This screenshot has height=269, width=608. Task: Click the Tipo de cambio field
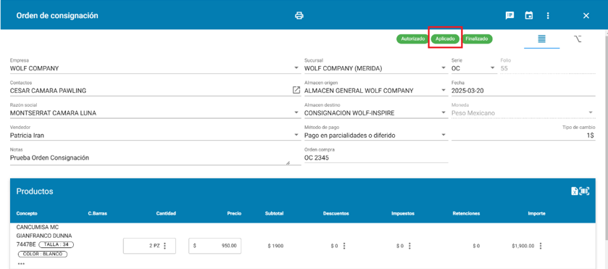(523, 136)
